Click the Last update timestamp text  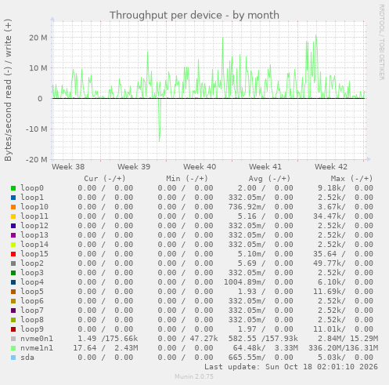point(291,367)
